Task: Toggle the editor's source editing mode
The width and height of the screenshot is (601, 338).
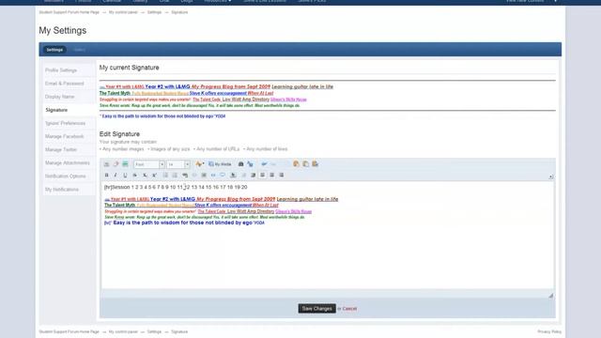Action: 106,164
